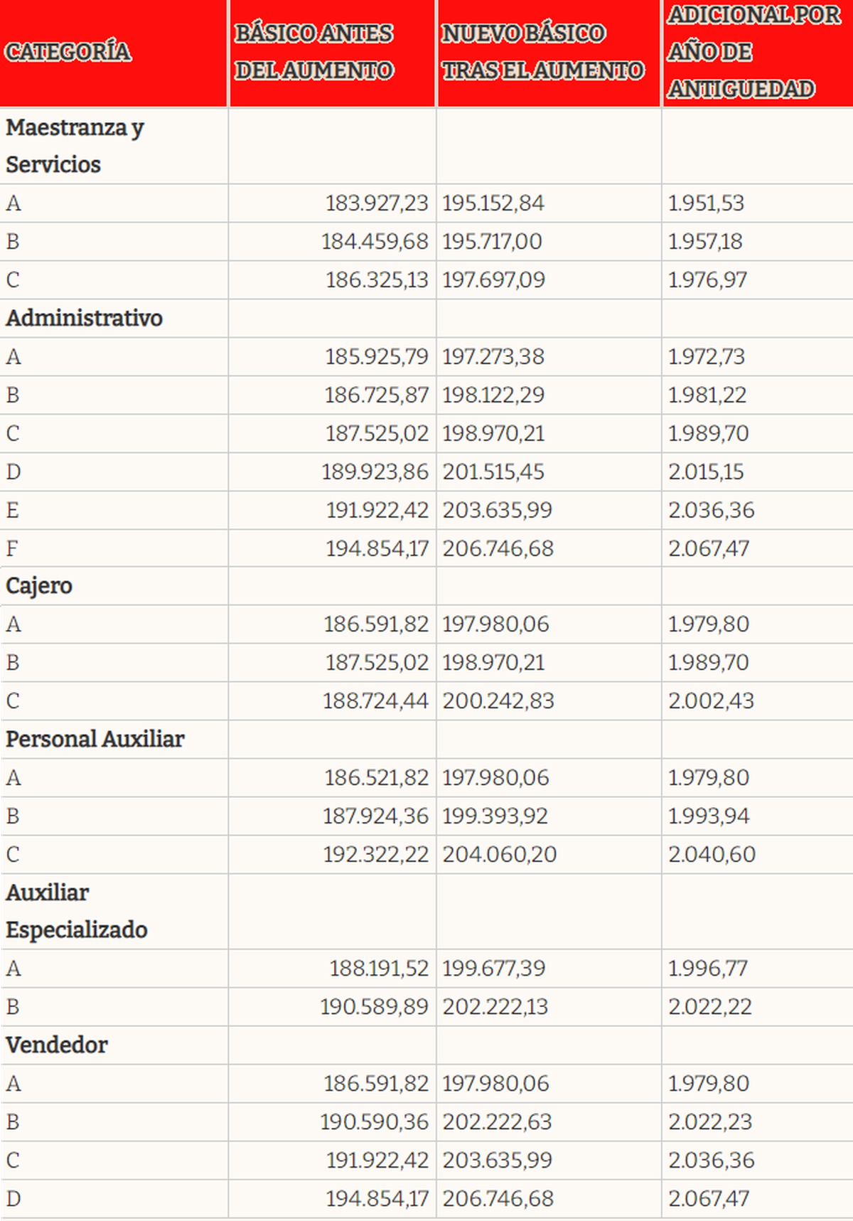Select the 195.717,00 new basic value
Viewport: 853px width, 1221px height.
(x=492, y=242)
